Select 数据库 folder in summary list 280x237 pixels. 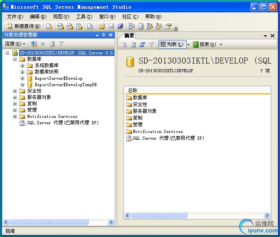click(x=137, y=98)
